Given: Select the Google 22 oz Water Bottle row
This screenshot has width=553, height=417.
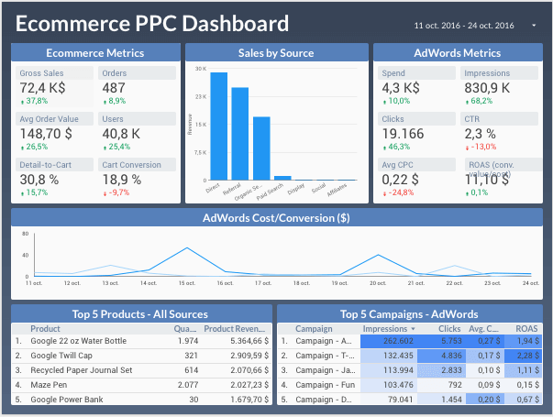Looking at the screenshot, I should [141, 341].
